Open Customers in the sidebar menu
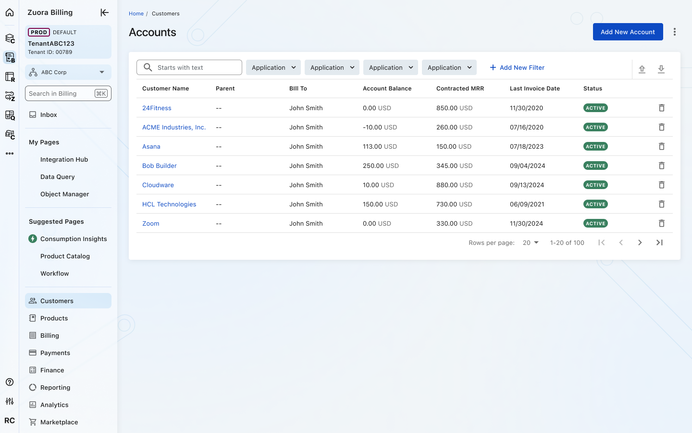 (x=57, y=301)
